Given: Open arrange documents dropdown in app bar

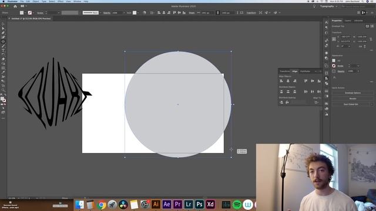Looking at the screenshot, I should click(x=23, y=6).
